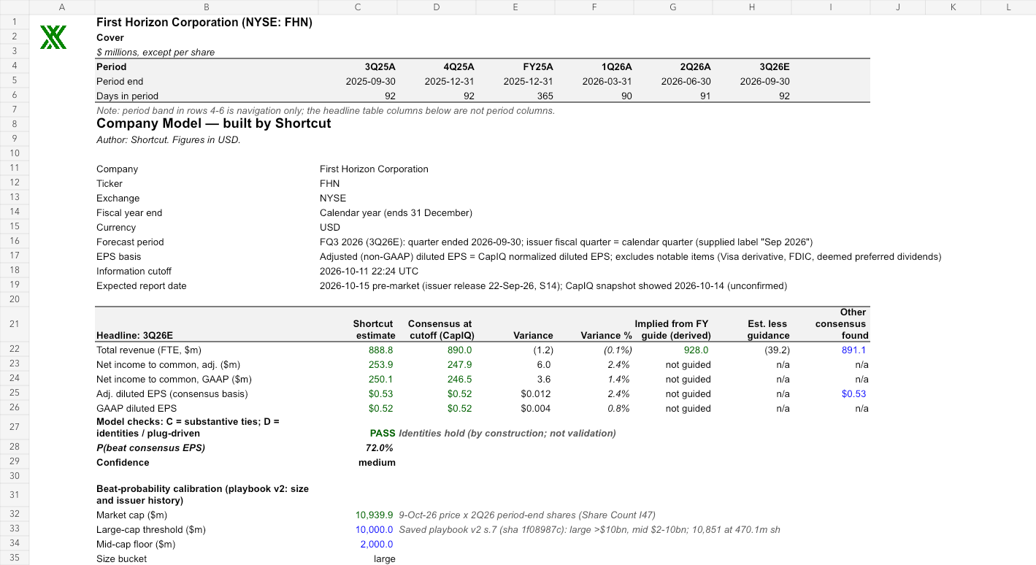The image size is (1036, 565).
Task: Click the title cell 'First Horizon Corporation (NYSE: FHN)'
Action: [x=204, y=23]
